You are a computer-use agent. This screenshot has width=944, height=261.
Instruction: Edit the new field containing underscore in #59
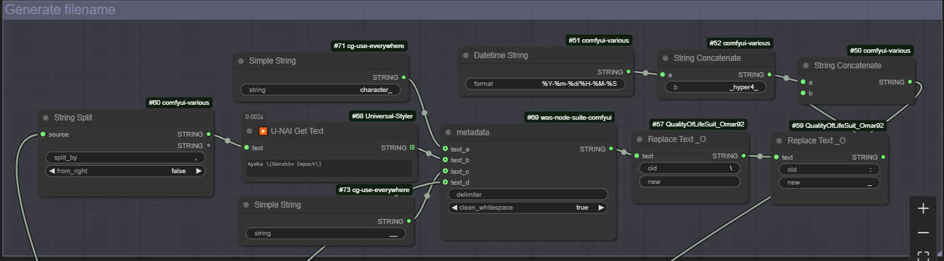pos(830,183)
